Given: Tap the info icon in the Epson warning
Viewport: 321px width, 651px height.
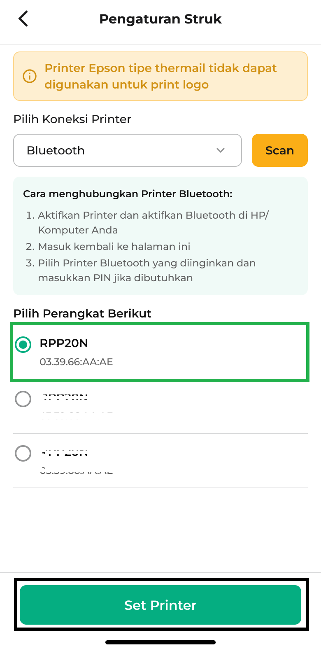Looking at the screenshot, I should coord(30,76).
